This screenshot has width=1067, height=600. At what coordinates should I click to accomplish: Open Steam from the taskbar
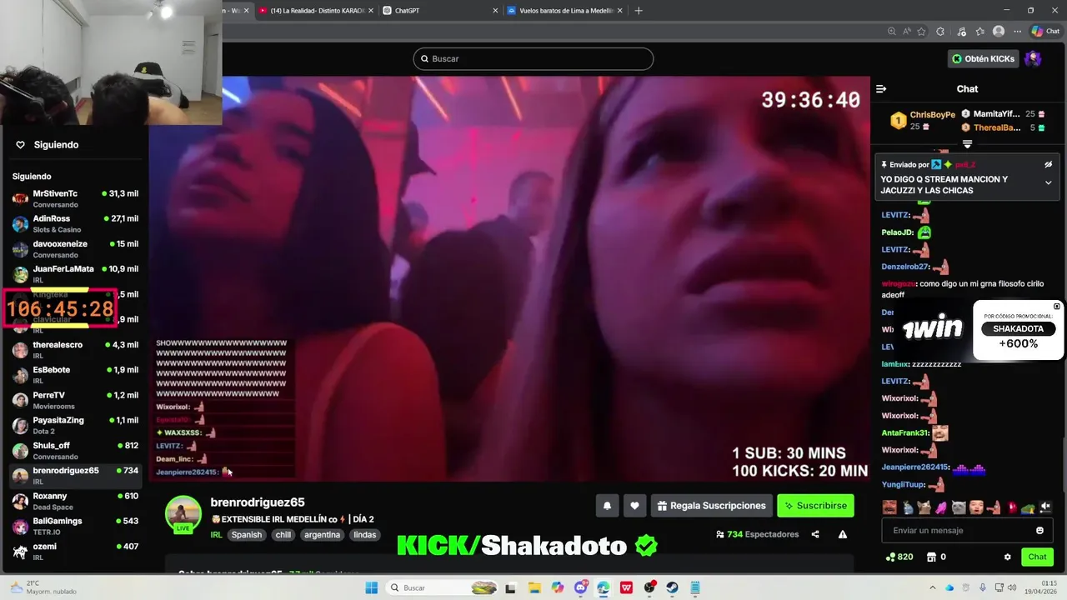(x=672, y=587)
